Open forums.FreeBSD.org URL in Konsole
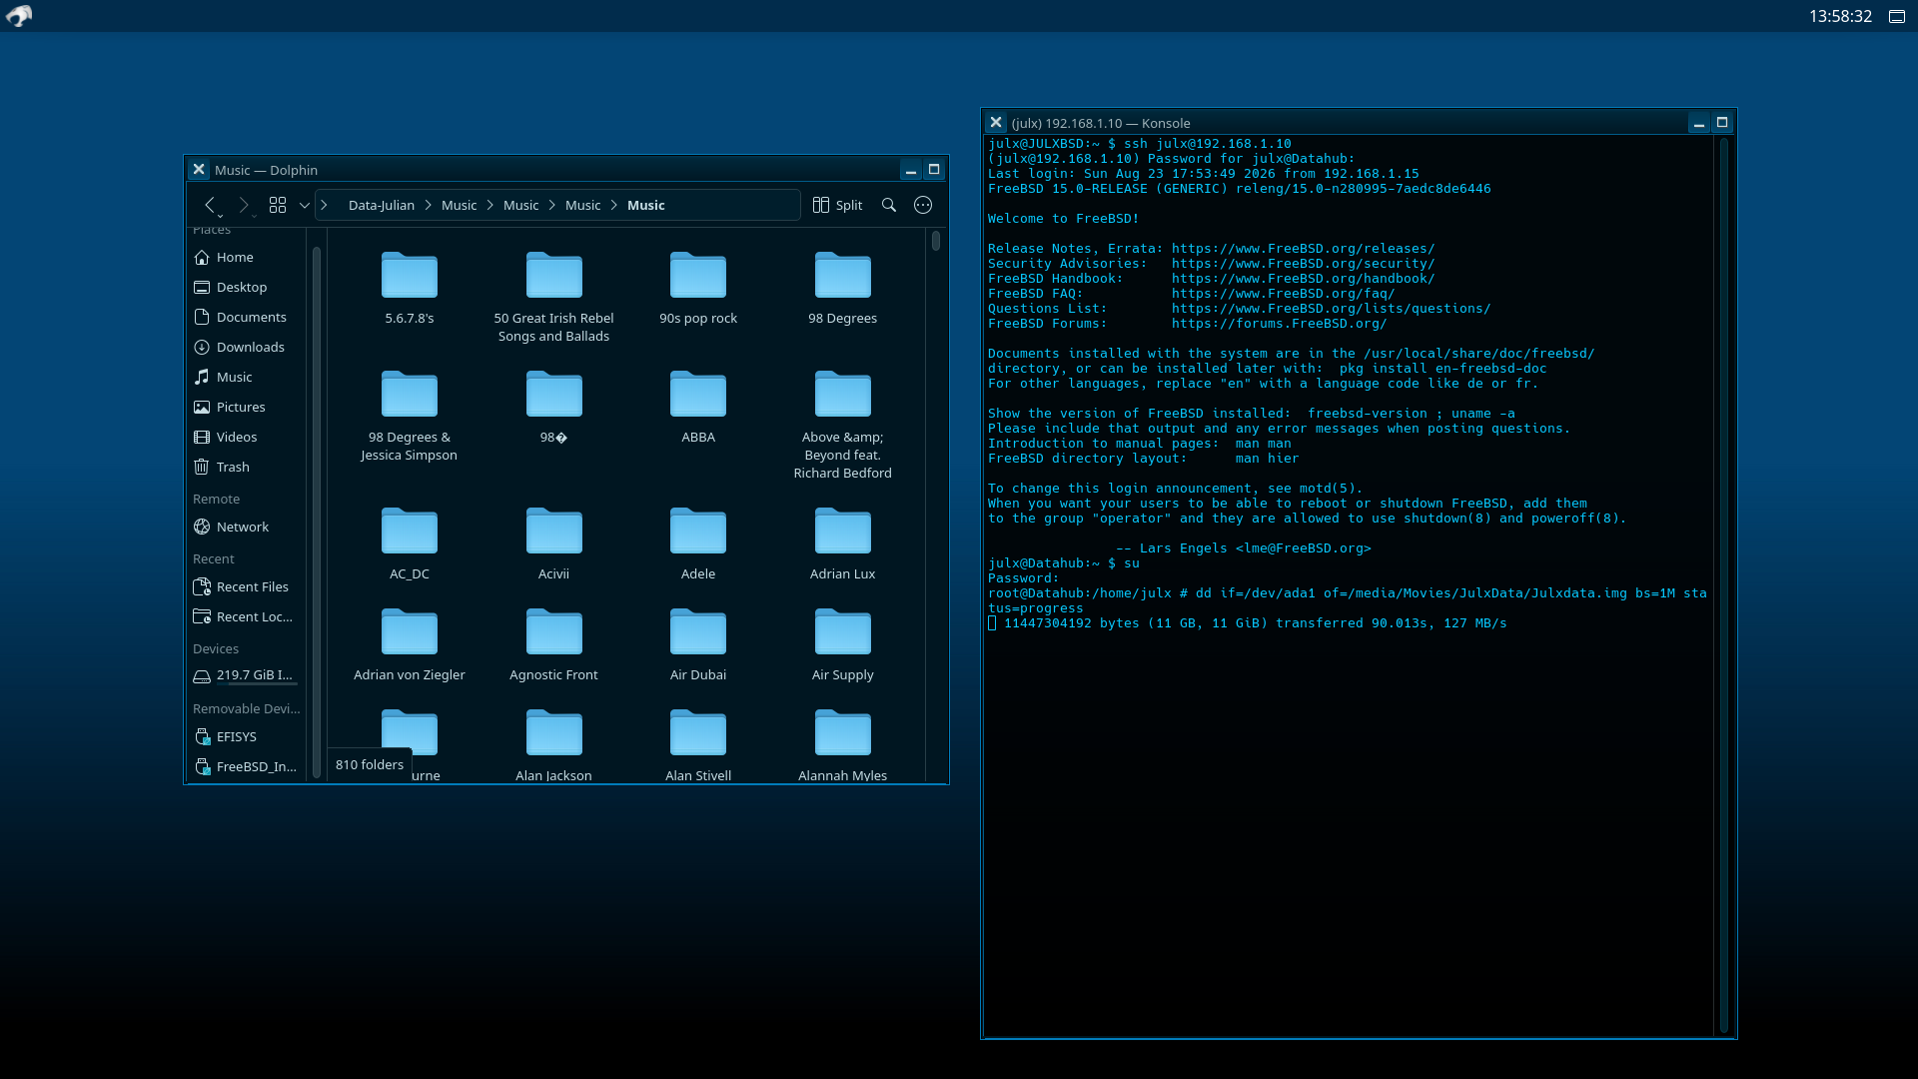This screenshot has height=1079, width=1918. click(1279, 324)
